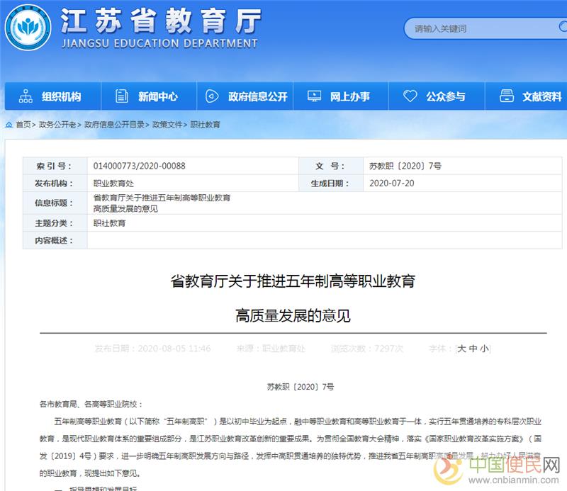Click the home icon in breadcrumb
This screenshot has height=491, width=567.
click(x=9, y=125)
